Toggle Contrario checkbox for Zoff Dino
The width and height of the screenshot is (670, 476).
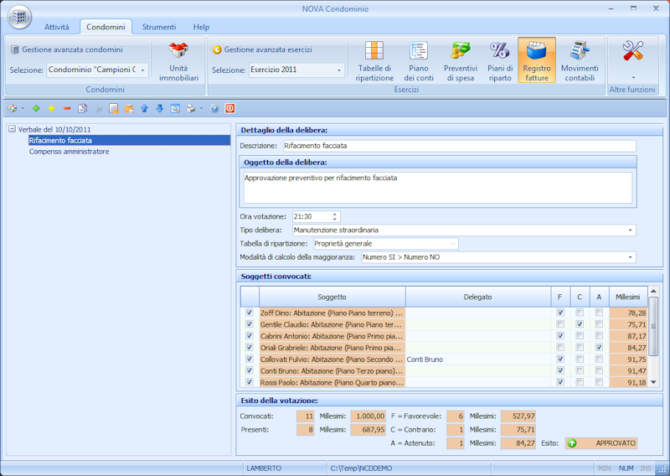point(580,313)
